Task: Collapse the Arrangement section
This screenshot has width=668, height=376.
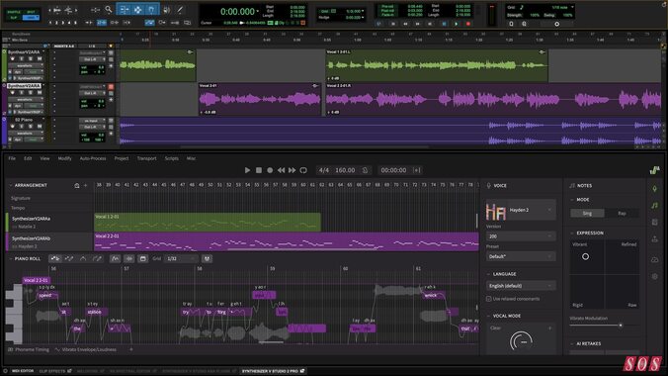Action: [x=11, y=185]
